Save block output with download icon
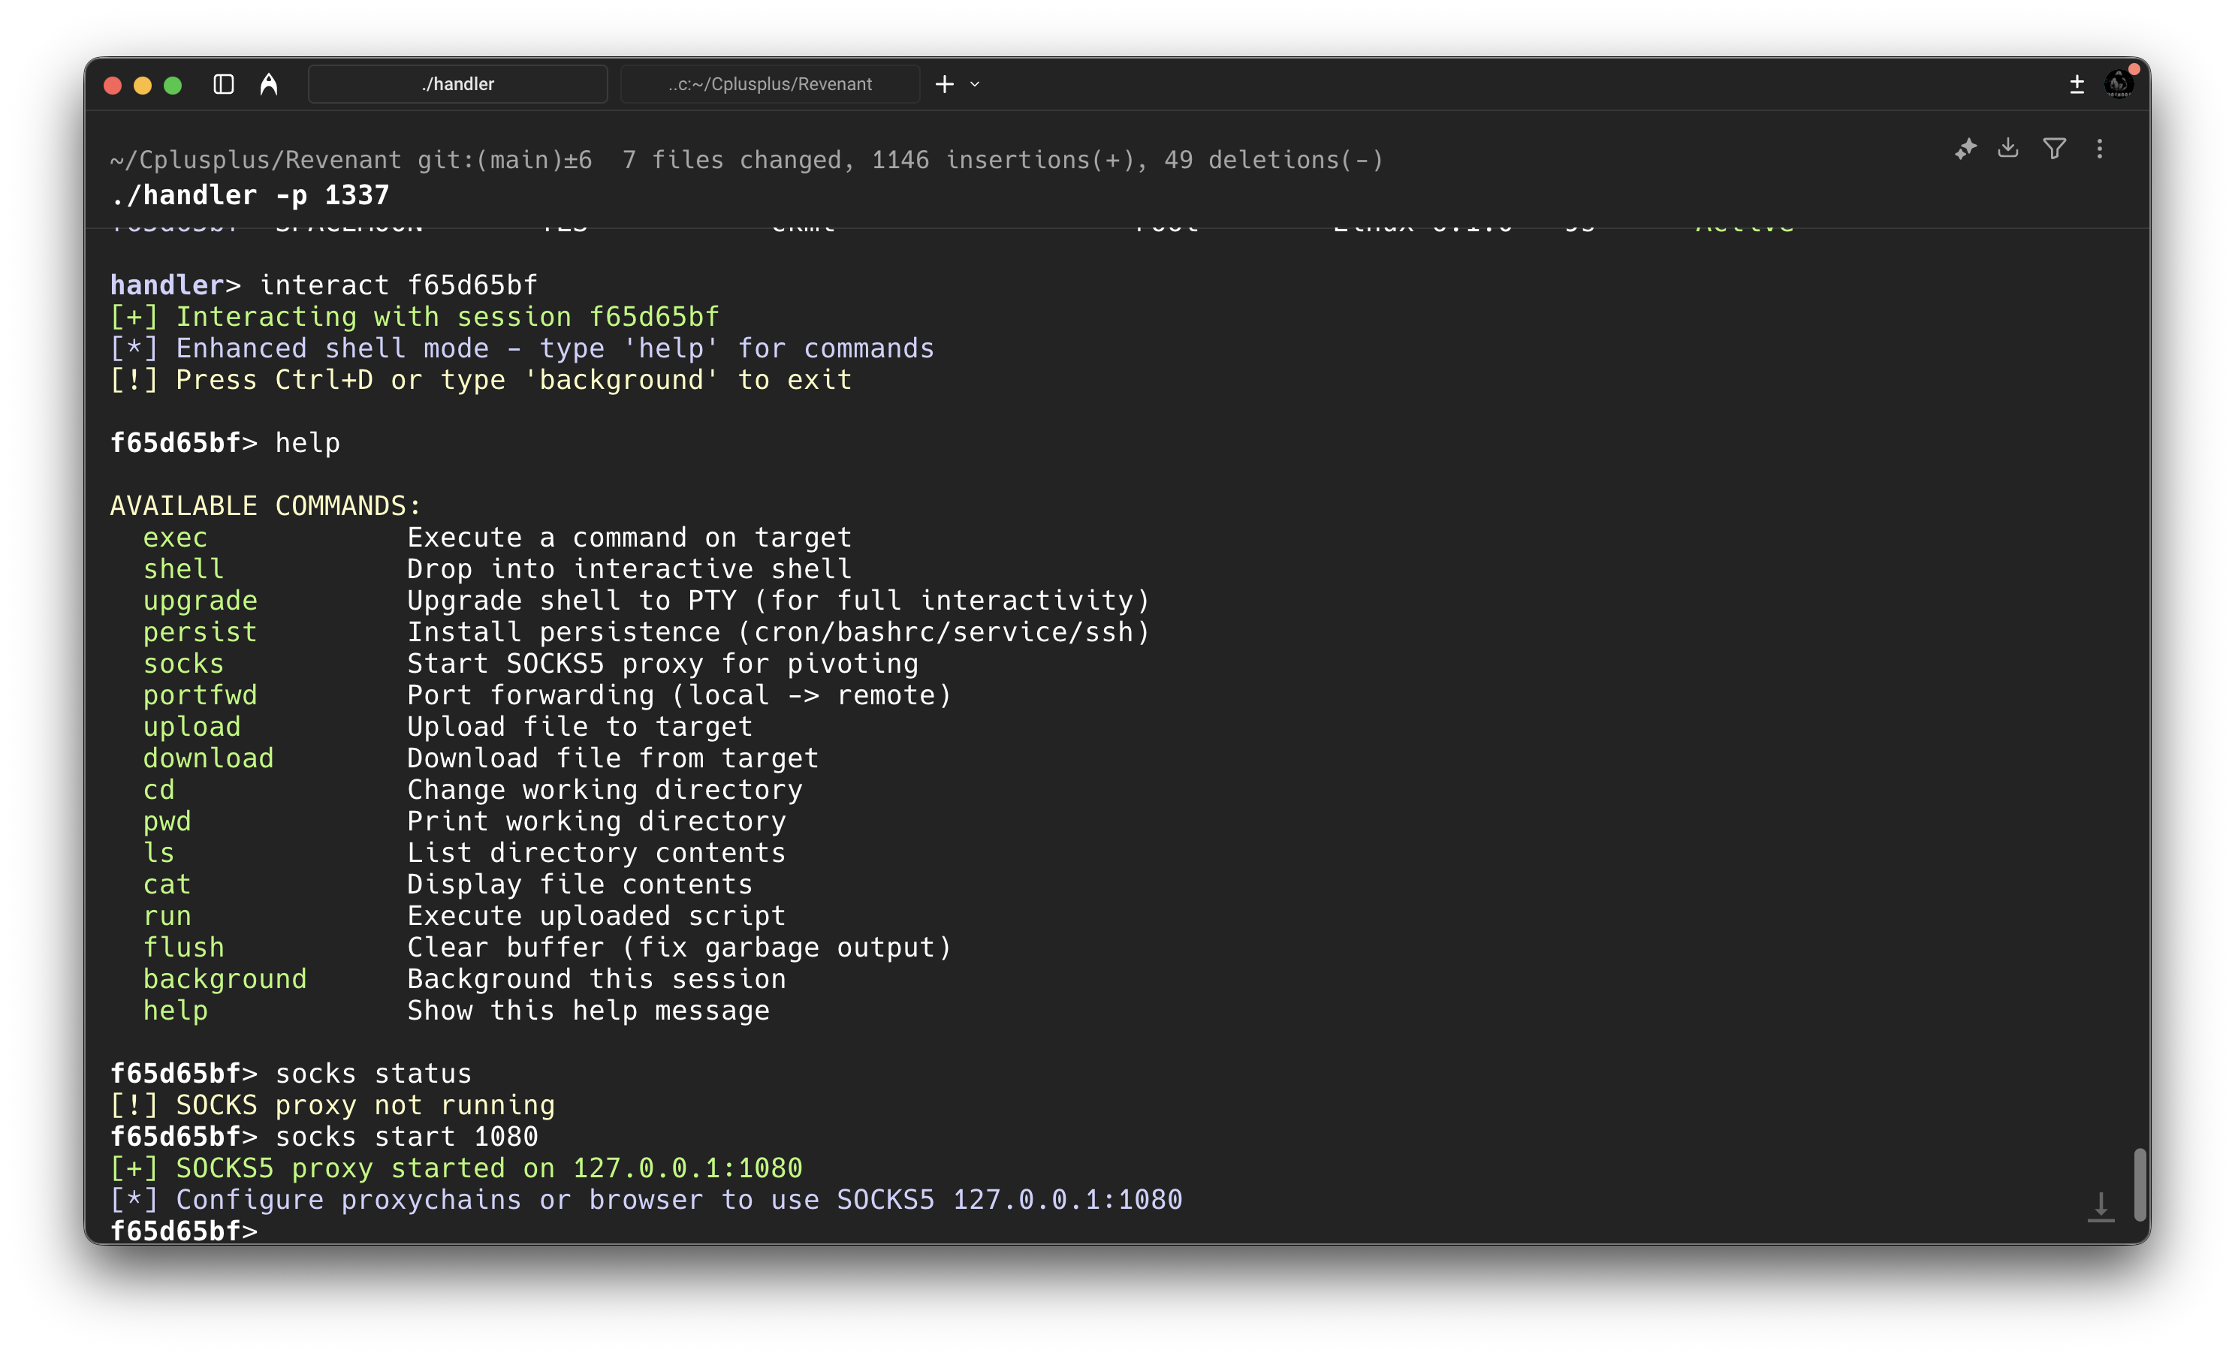The height and width of the screenshot is (1356, 2235). [2008, 148]
